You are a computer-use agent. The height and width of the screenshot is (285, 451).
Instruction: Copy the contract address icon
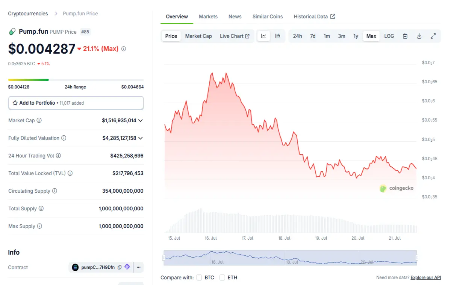(120, 267)
